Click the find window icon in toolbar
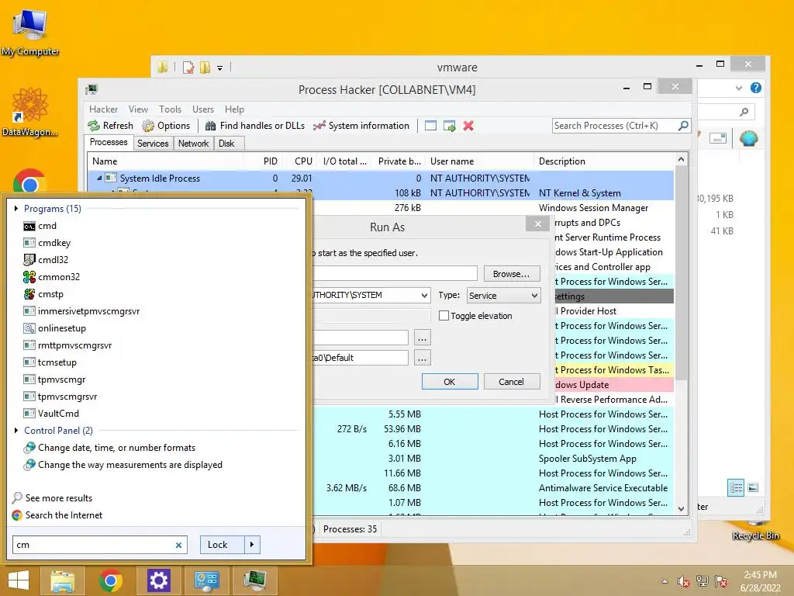Image resolution: width=794 pixels, height=596 pixels. (430, 126)
